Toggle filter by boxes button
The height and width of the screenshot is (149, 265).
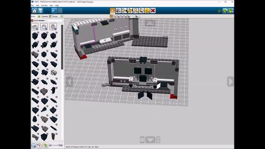point(45,145)
